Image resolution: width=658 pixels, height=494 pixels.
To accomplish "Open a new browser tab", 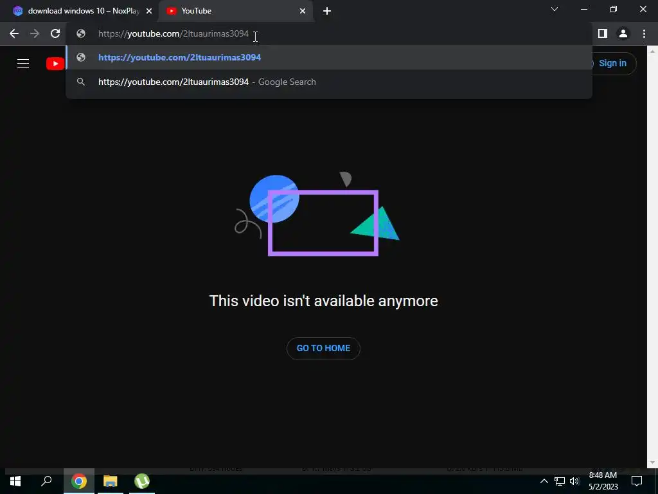I will point(327,11).
